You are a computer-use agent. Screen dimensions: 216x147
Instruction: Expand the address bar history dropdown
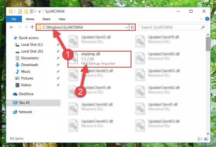127,27
